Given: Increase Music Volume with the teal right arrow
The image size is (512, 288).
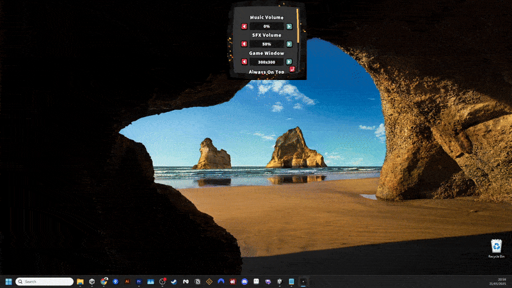Looking at the screenshot, I should pos(289,26).
